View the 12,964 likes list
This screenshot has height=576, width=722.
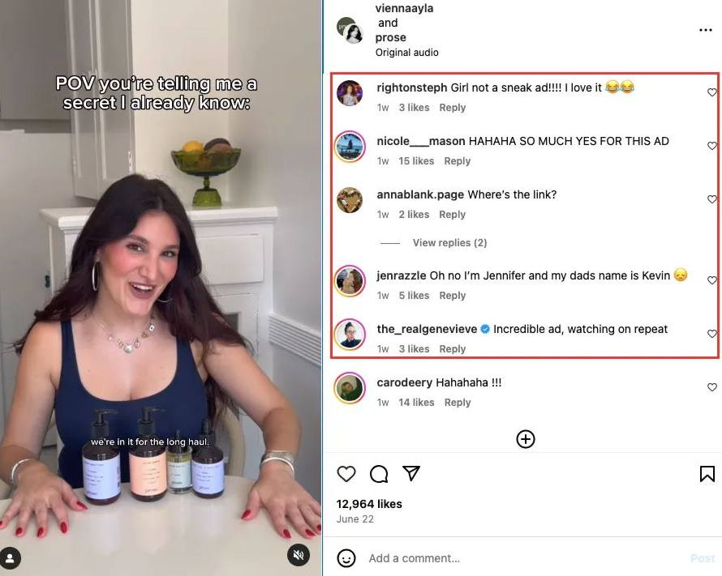point(369,504)
